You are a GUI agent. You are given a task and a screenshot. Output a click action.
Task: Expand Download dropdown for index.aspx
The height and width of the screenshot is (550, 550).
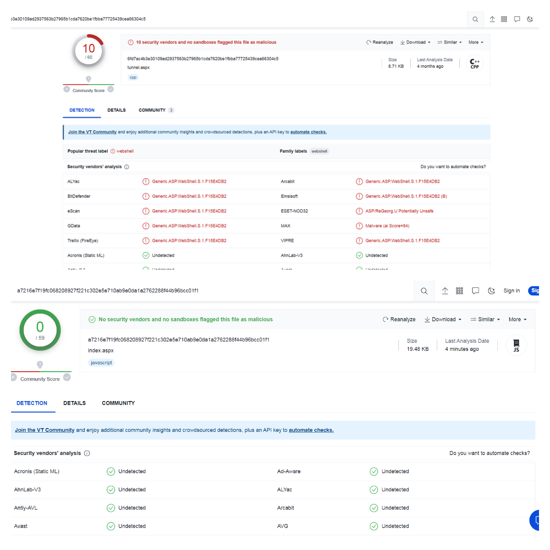(443, 319)
